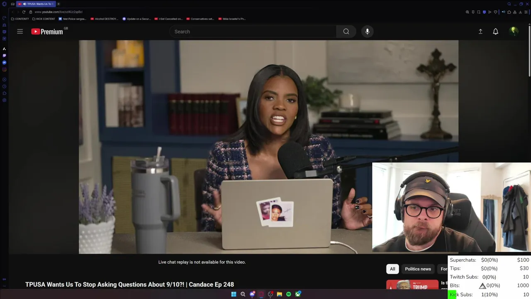Screen dimensions: 531x299
Task: Open the TRUMP recommended video thumbnail
Action: [412, 285]
